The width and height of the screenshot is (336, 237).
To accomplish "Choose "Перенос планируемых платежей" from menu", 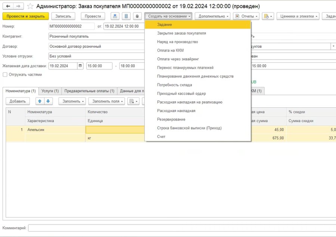I will 198,68.
